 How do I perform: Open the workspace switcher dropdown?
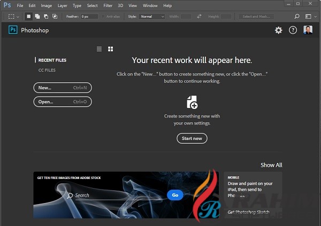click(x=310, y=17)
